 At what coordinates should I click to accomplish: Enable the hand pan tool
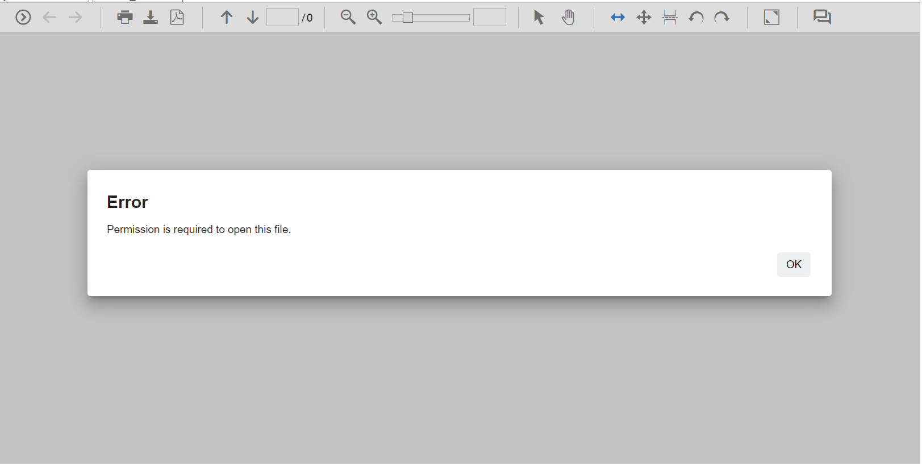pos(568,18)
